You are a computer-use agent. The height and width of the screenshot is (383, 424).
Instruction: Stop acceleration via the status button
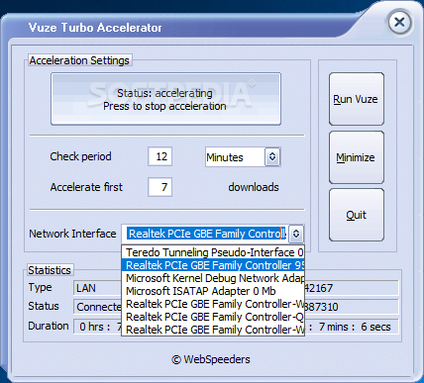tap(165, 99)
